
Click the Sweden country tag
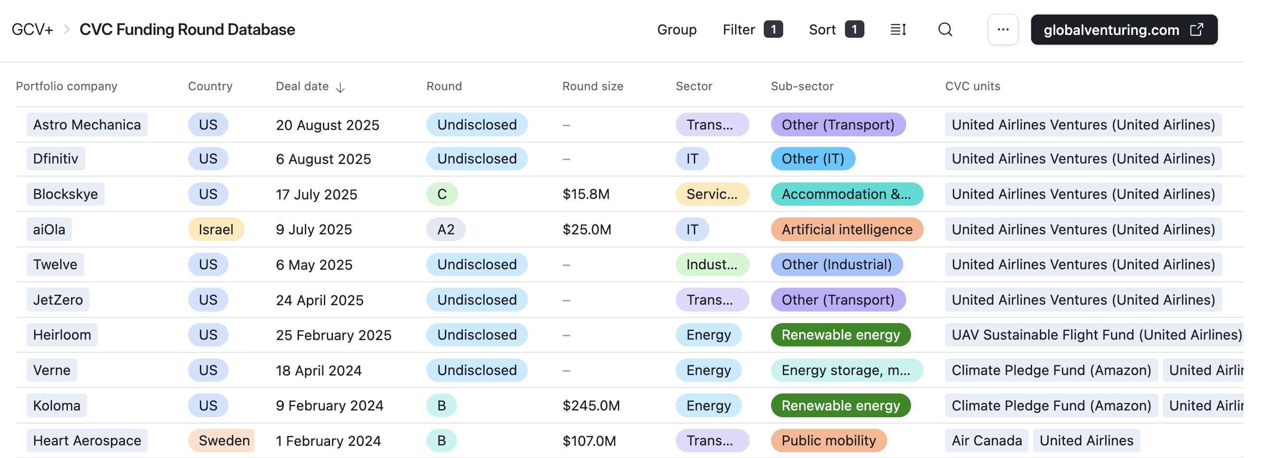tap(224, 441)
